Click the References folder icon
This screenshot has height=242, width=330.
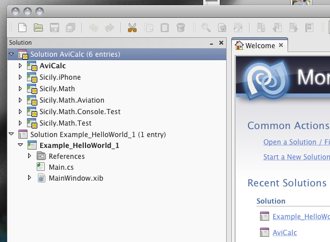coord(41,156)
